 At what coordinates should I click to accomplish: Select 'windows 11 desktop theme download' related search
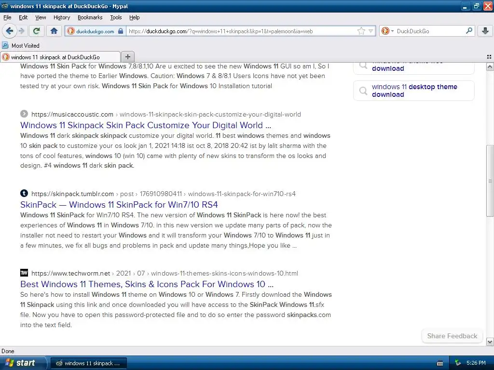point(414,91)
